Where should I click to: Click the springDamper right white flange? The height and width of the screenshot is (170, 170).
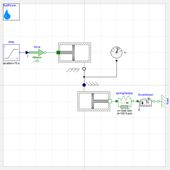coord(133,101)
